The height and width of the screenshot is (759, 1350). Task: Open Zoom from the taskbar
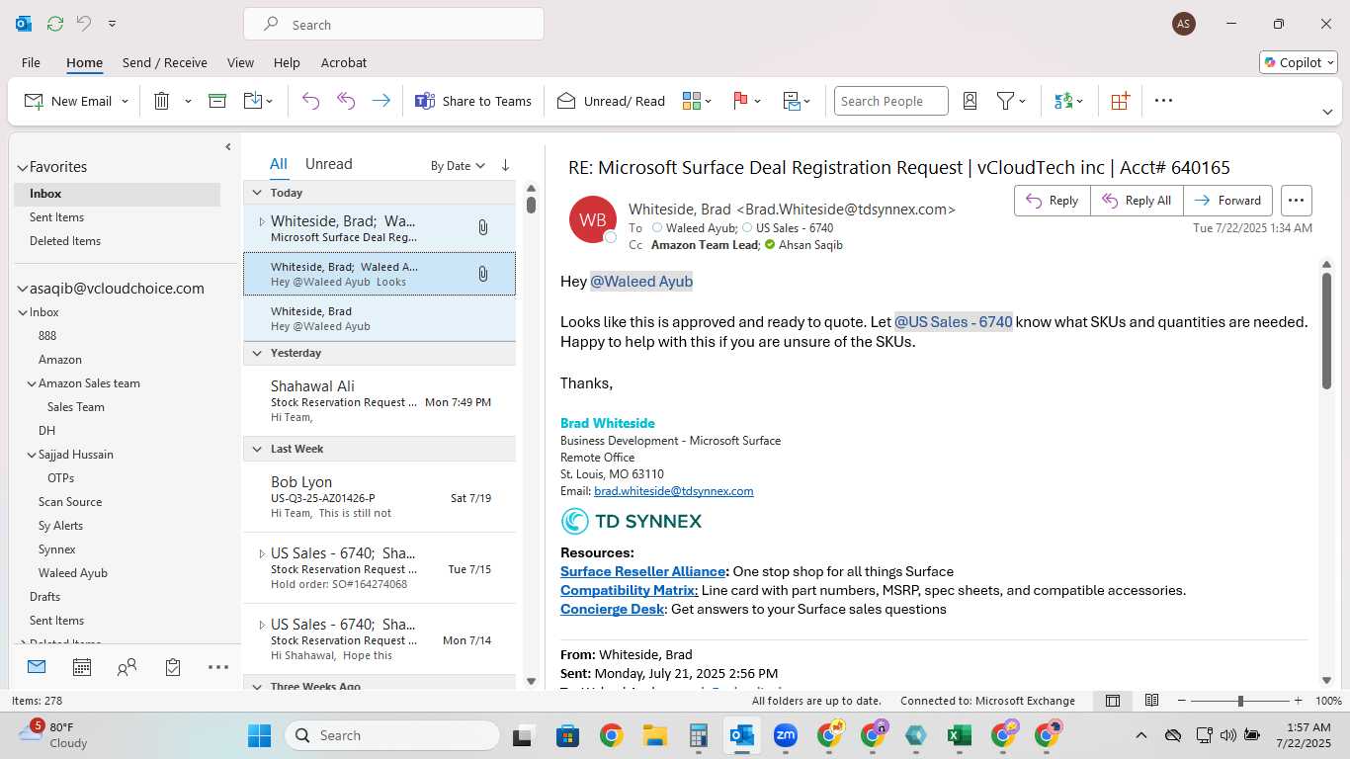pos(786,735)
